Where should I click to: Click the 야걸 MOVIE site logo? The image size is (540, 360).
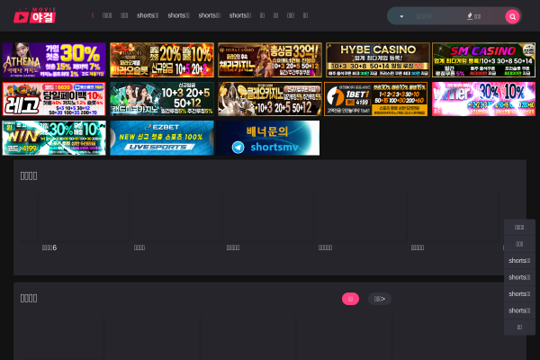coord(35,15)
